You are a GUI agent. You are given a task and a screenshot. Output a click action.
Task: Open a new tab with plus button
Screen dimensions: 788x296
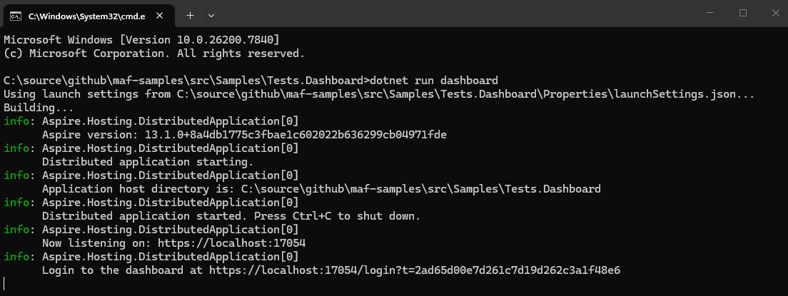pos(190,15)
